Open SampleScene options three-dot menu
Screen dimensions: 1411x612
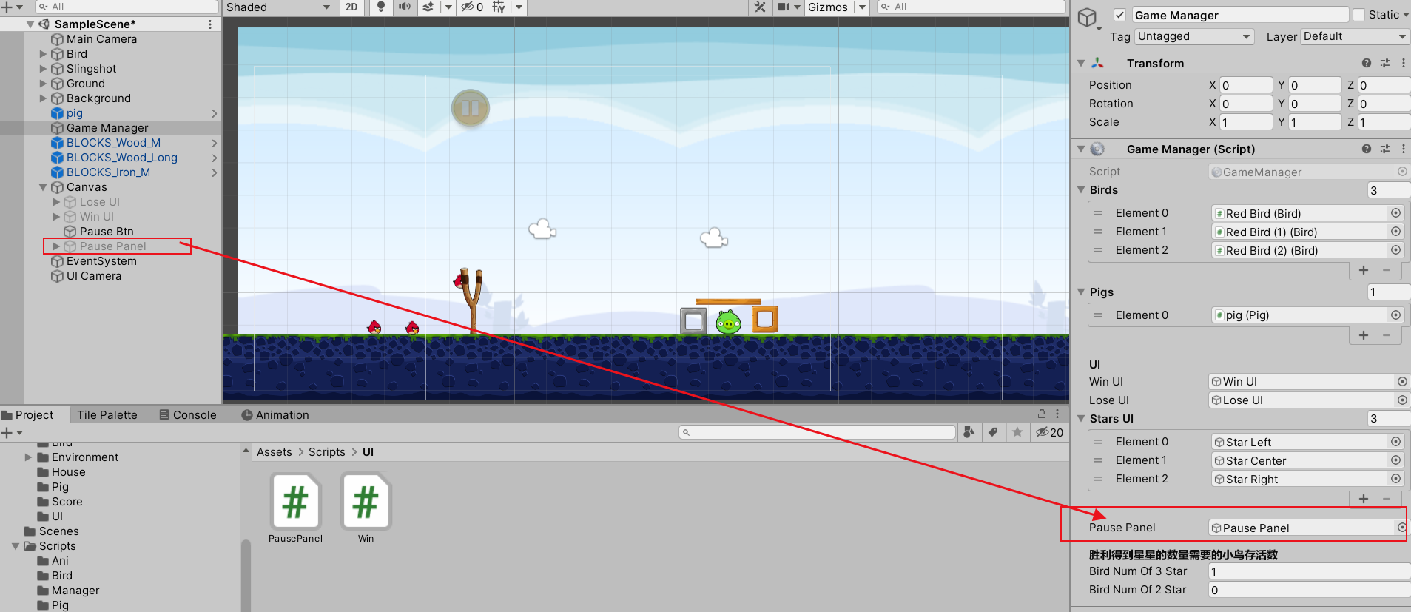210,24
